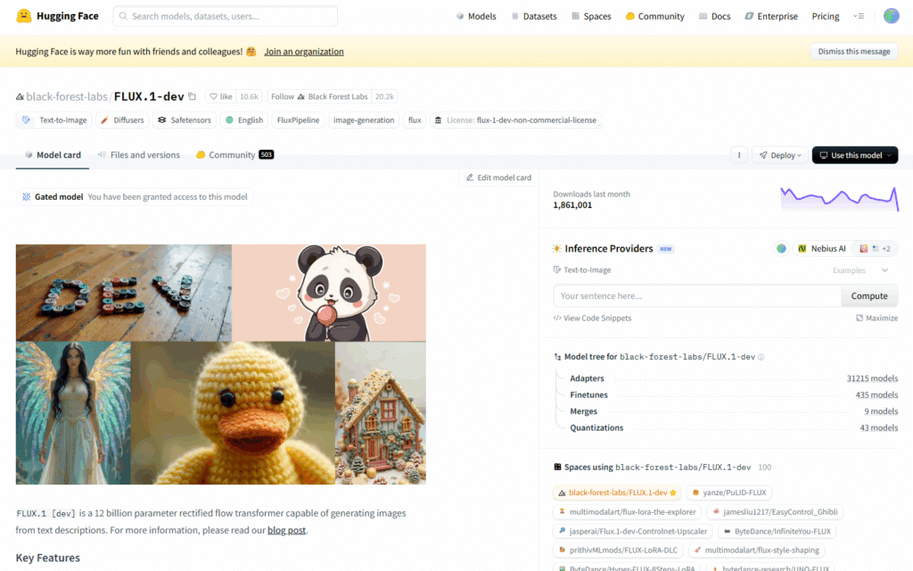Screen dimensions: 913x571
Task: Open the multimodalart/flux-lora-the-explorer space
Action: coord(628,512)
